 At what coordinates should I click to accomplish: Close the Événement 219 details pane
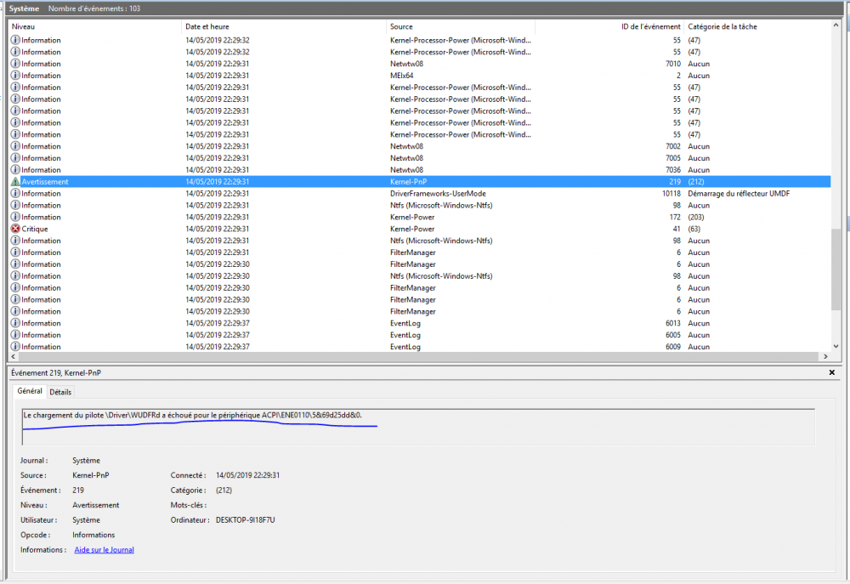tap(831, 373)
